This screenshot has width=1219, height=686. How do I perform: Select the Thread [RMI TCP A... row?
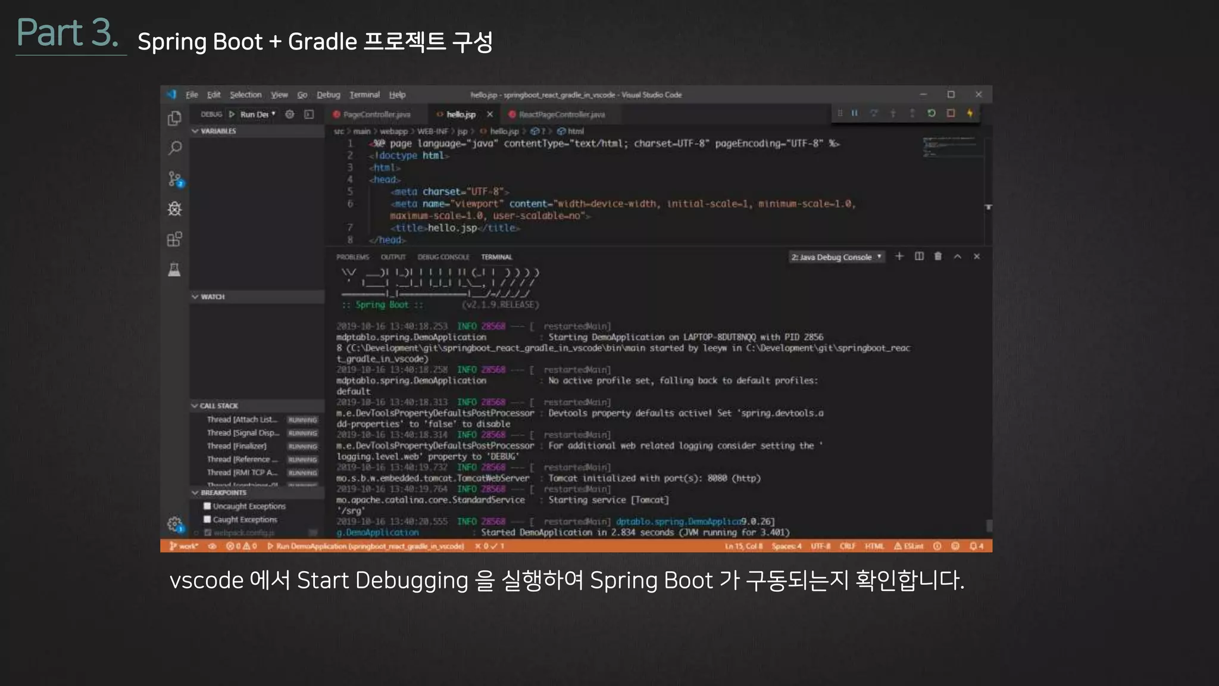point(257,472)
